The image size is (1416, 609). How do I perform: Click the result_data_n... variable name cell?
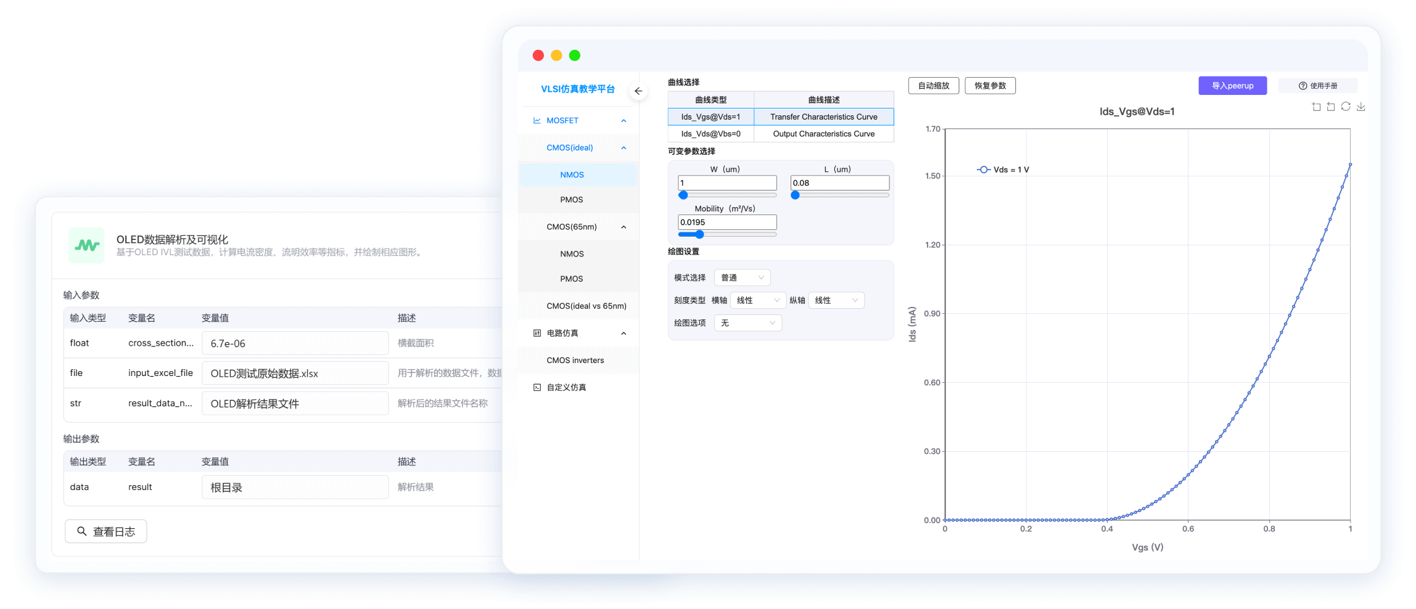160,403
